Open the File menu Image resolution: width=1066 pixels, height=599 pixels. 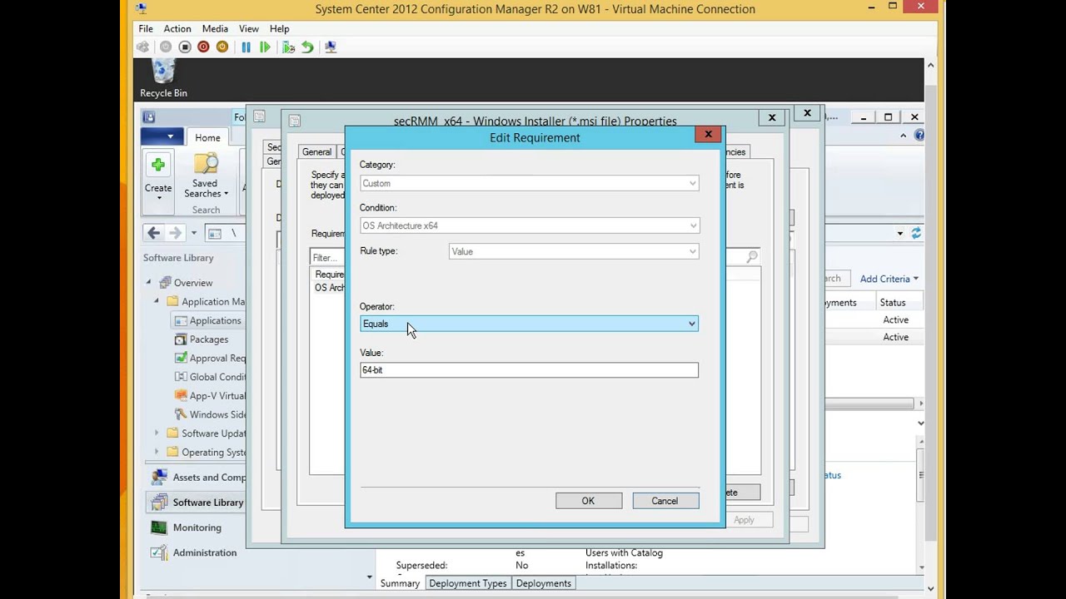146,28
